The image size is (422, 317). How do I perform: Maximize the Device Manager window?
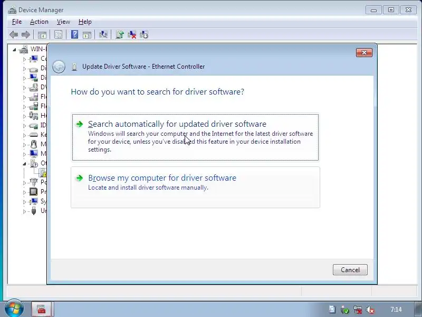coord(391,10)
